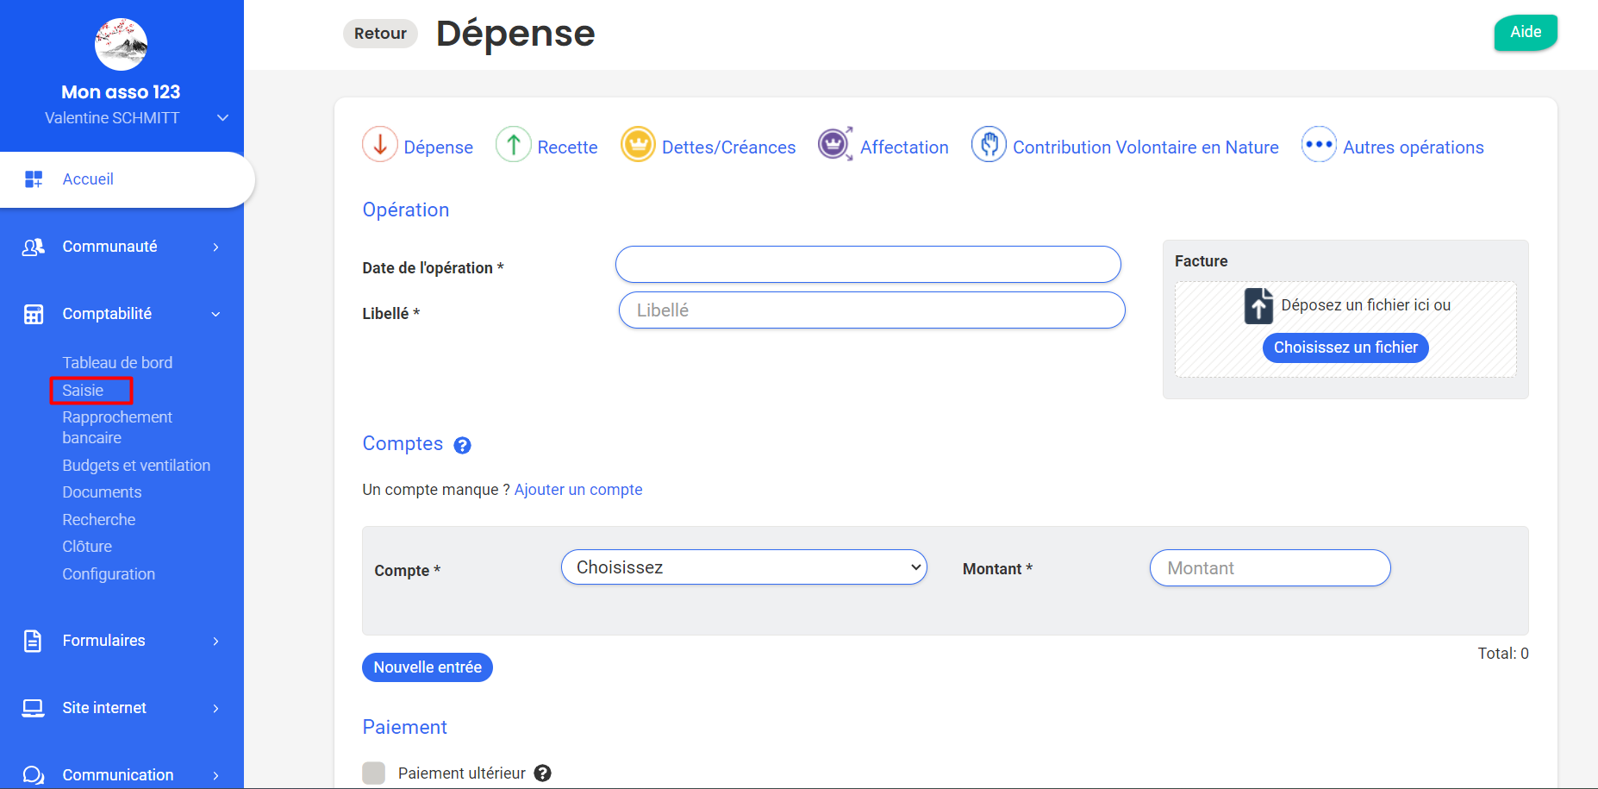Open Budgets et ventilation submenu entry
Viewport: 1598px width, 789px height.
136,466
